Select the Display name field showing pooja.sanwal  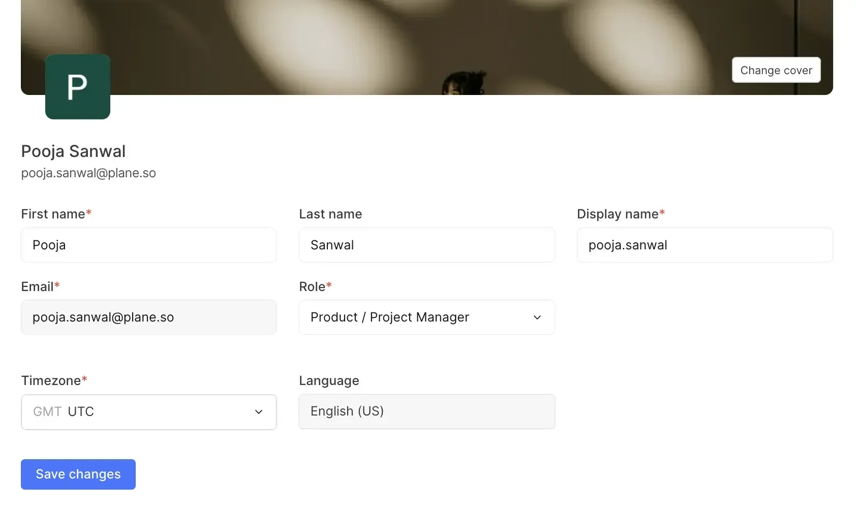(705, 245)
